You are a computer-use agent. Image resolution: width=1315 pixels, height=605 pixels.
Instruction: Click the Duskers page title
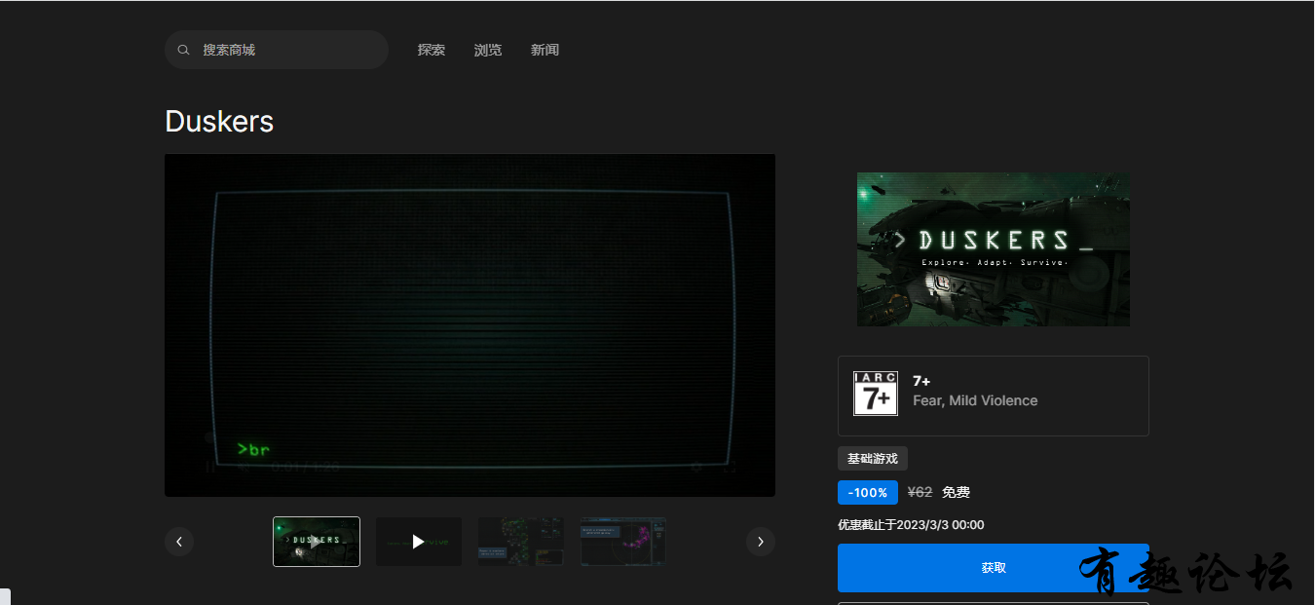(x=219, y=122)
